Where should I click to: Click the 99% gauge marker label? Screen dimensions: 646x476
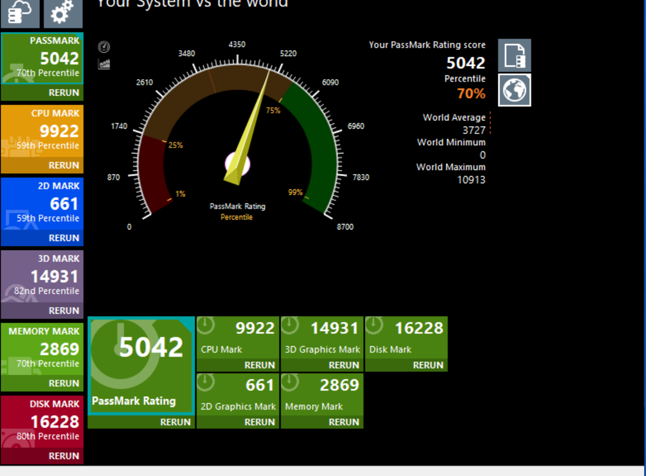[295, 192]
